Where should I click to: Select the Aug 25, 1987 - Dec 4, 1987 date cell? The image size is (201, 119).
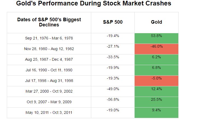point(49,60)
